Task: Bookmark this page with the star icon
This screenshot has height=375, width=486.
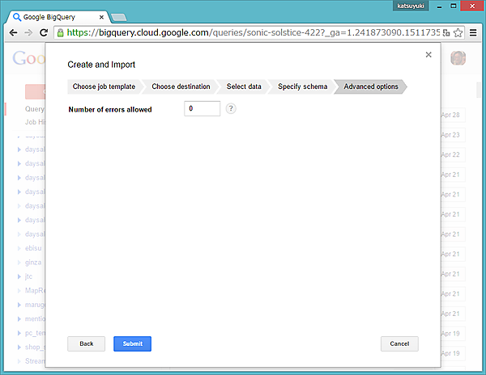Action: [x=458, y=33]
